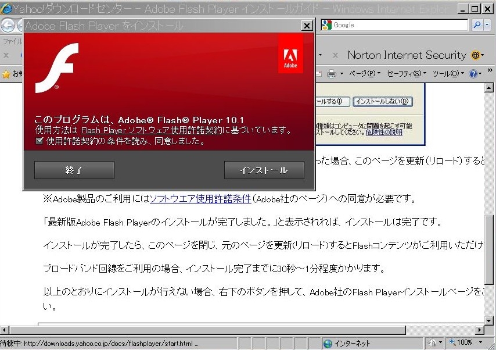
Task: Open the dropdown arrow left of Norton toolbar
Action: click(x=321, y=55)
